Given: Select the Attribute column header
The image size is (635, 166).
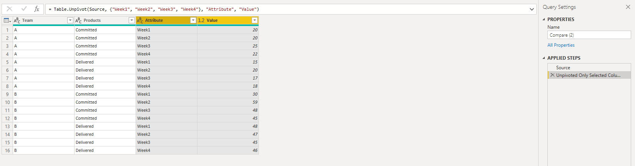Looking at the screenshot, I should pos(166,20).
